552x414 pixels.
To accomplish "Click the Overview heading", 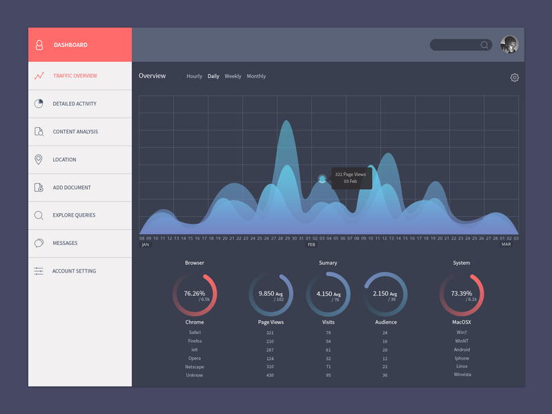I will [152, 76].
